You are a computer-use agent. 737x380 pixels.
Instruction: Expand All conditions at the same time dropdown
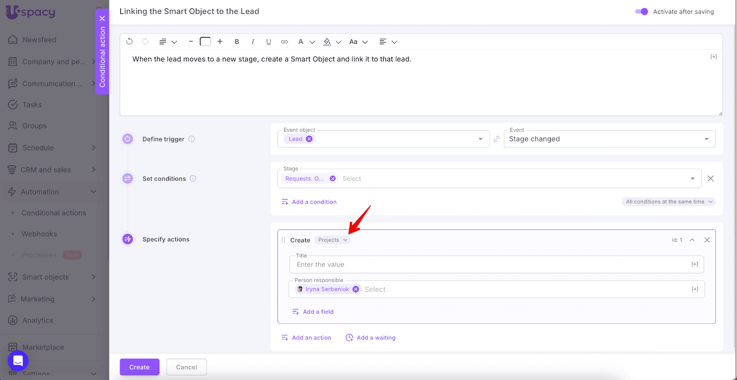pyautogui.click(x=668, y=202)
